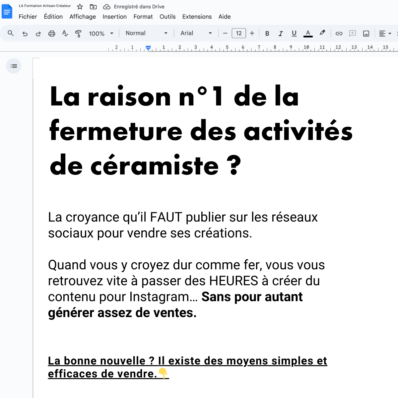Open the paragraph style Normal dropdown

pyautogui.click(x=147, y=33)
